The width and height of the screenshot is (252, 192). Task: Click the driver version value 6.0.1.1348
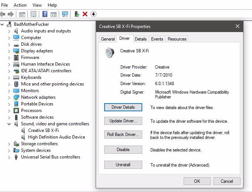coord(164,84)
